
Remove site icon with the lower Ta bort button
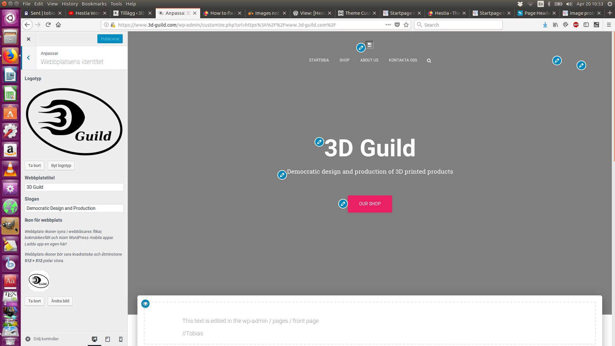(x=34, y=301)
